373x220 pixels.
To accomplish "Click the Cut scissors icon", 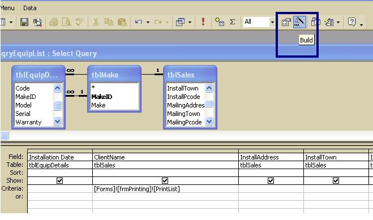I will (96, 22).
